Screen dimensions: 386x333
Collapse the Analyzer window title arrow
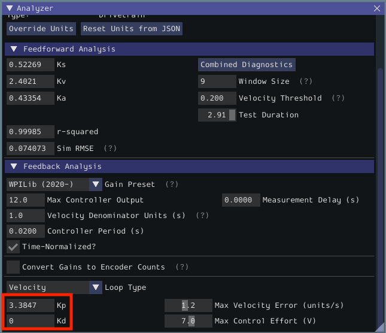coord(10,8)
